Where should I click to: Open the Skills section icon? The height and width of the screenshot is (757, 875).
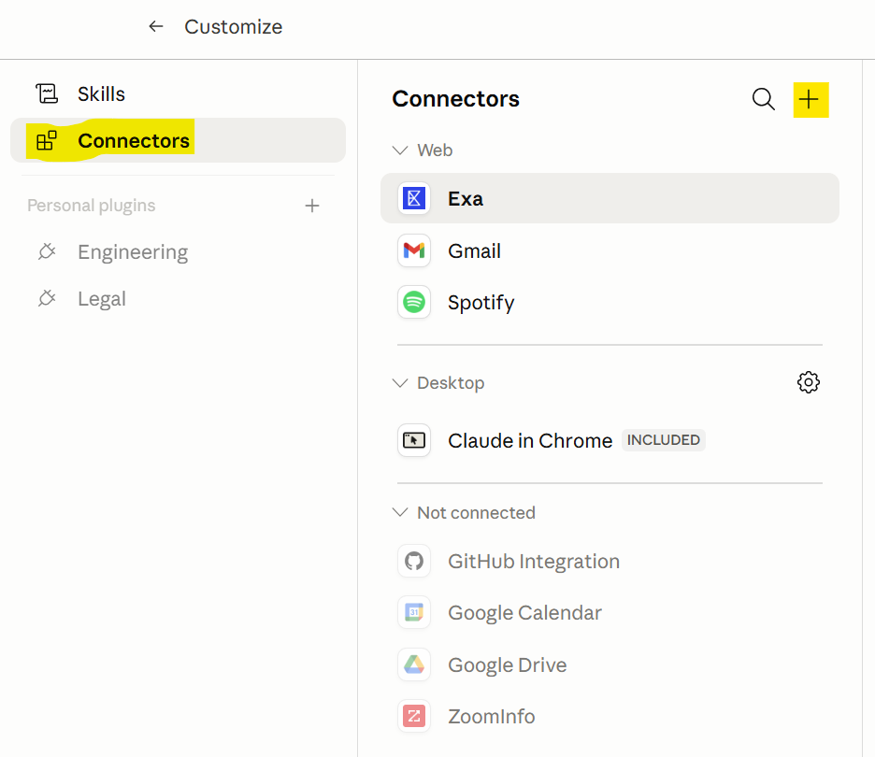click(x=47, y=93)
